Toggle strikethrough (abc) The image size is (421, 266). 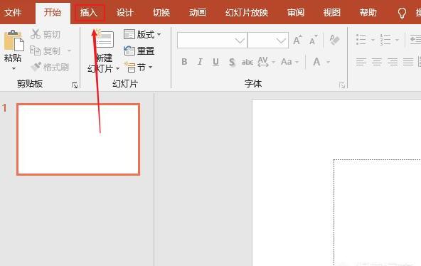(x=247, y=62)
